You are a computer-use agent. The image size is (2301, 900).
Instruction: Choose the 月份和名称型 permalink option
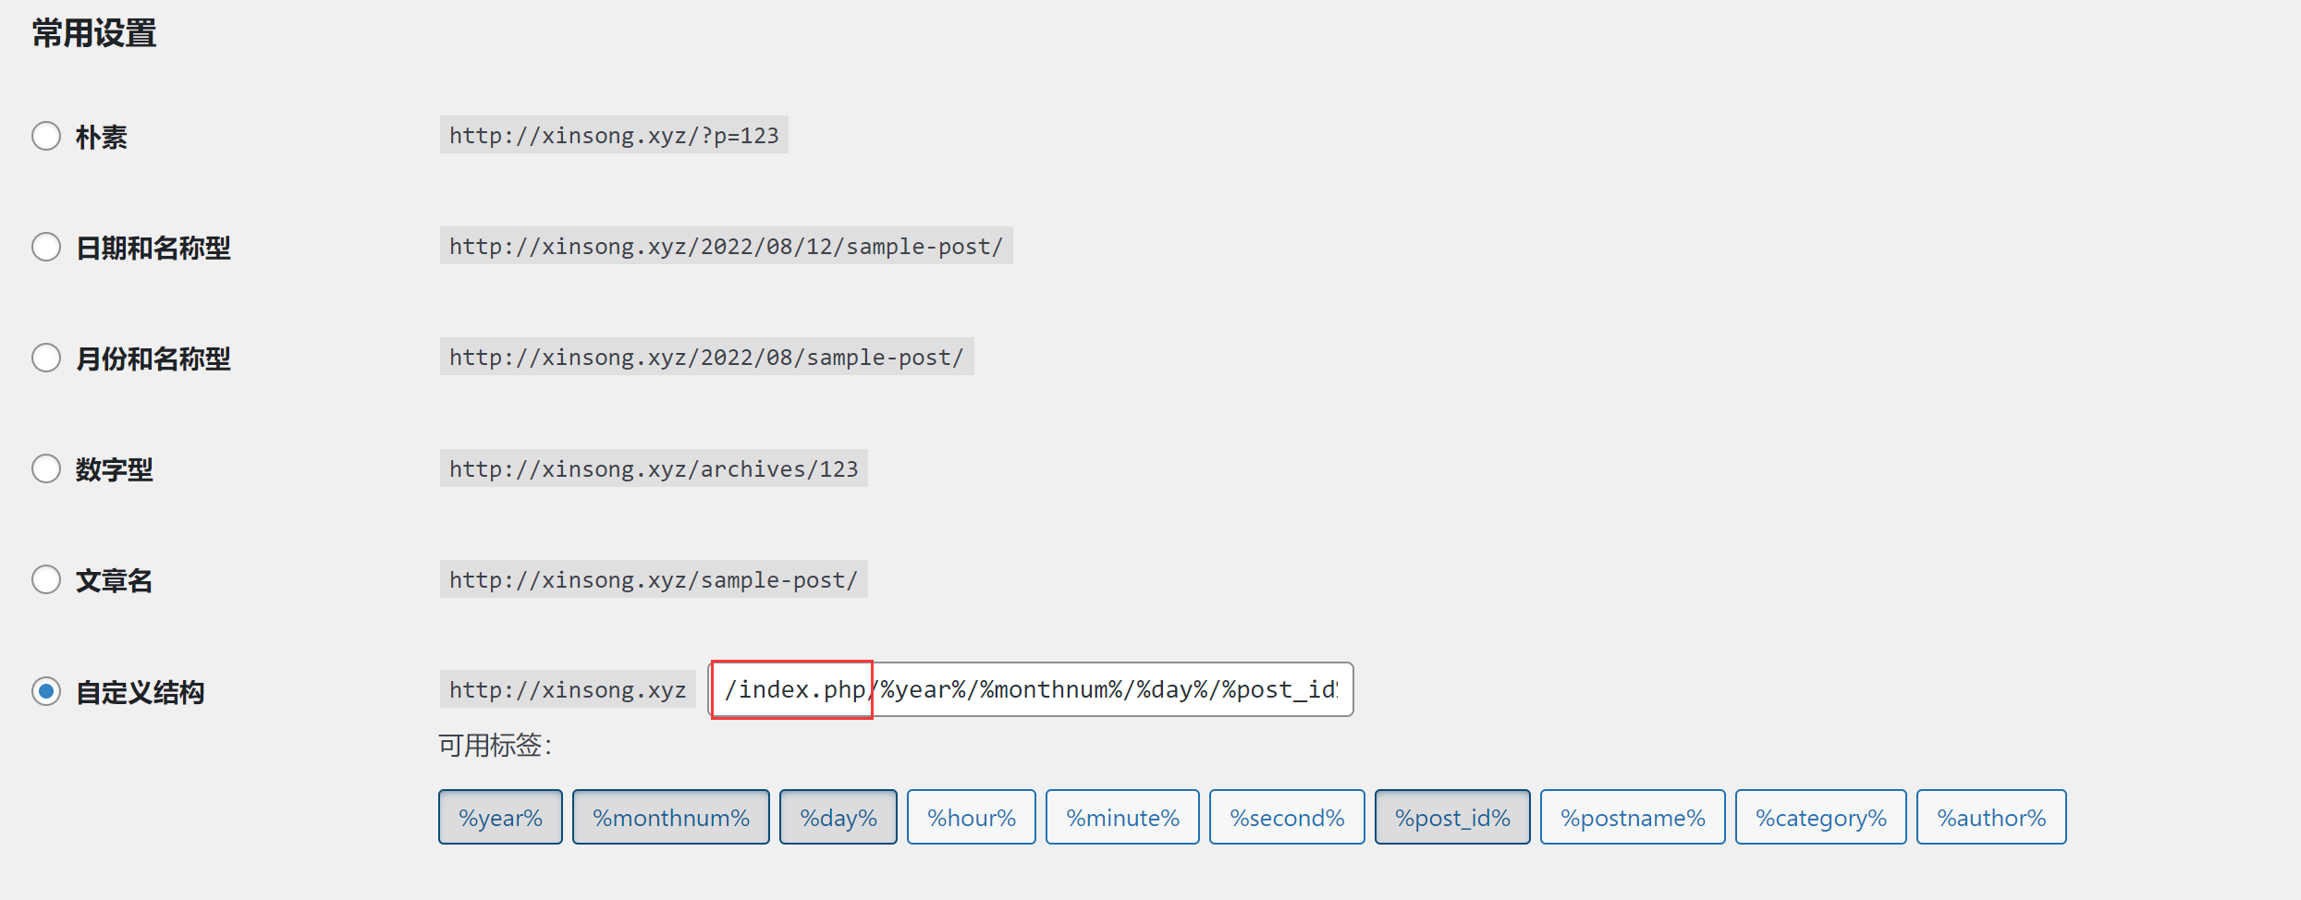[46, 358]
